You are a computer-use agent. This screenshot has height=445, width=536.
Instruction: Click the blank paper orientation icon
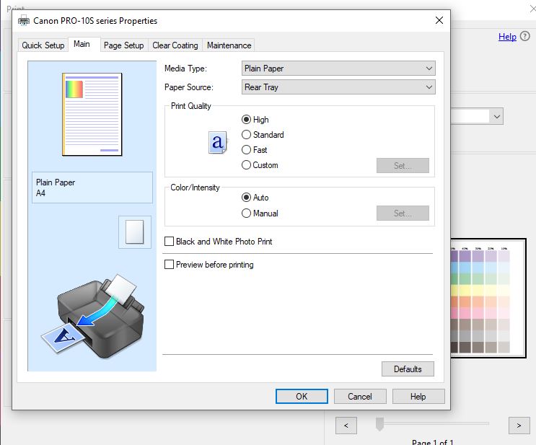point(135,232)
